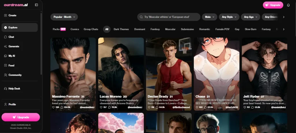
Task: Open the Any Orientation filter dropdown
Action: 270,17
